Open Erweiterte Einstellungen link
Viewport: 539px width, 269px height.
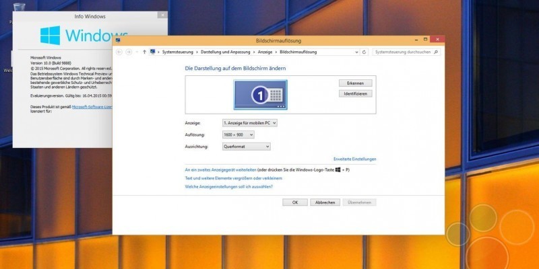tap(355, 159)
